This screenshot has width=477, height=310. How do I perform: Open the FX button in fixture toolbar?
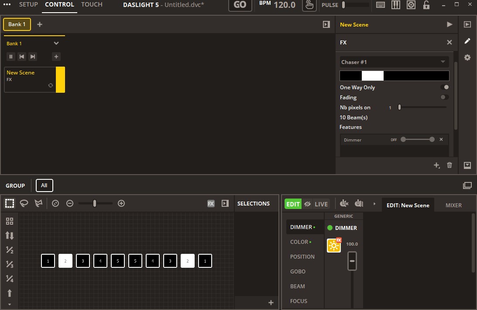pyautogui.click(x=211, y=204)
